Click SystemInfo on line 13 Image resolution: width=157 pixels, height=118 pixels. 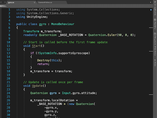[48, 53]
